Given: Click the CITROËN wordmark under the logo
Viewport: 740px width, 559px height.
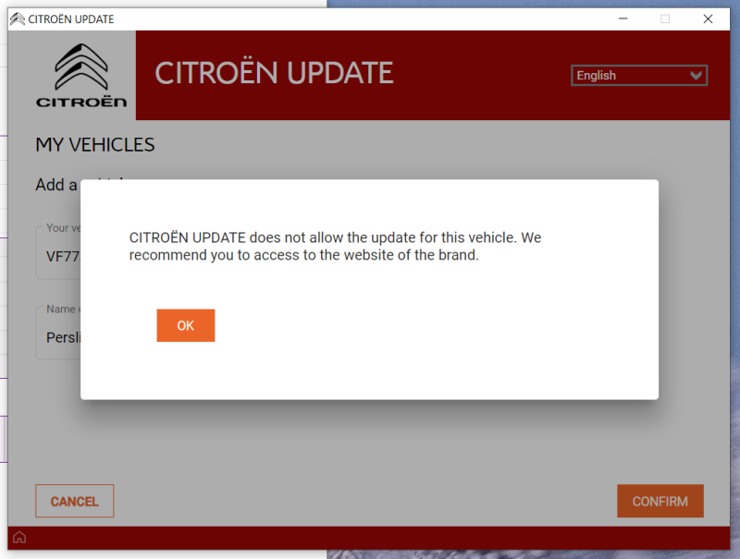Looking at the screenshot, I should point(81,102).
